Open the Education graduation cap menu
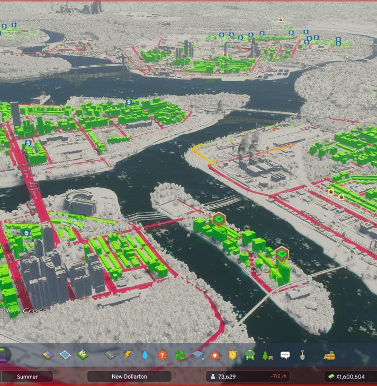Screen dimensions: 377x386 click(198, 355)
